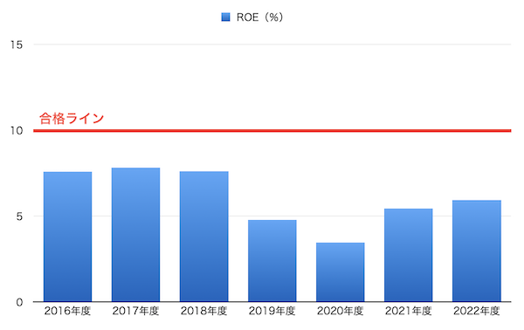Click the y-axis value 0
This screenshot has height=330, width=524.
(x=19, y=302)
